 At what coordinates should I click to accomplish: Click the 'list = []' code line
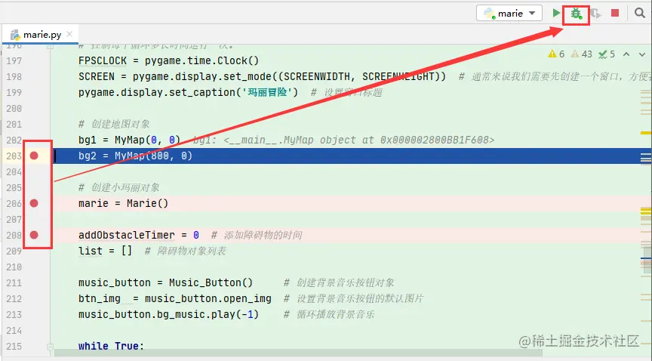105,251
